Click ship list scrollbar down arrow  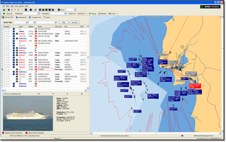(x=88, y=88)
